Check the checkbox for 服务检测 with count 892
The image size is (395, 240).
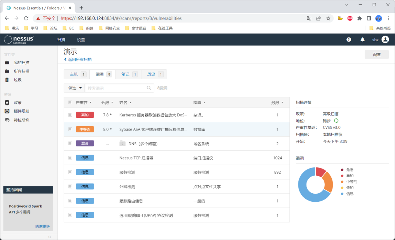(x=70, y=172)
